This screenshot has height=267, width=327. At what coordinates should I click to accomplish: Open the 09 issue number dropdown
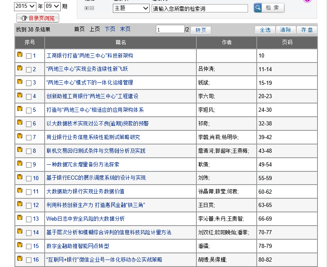click(53, 6)
